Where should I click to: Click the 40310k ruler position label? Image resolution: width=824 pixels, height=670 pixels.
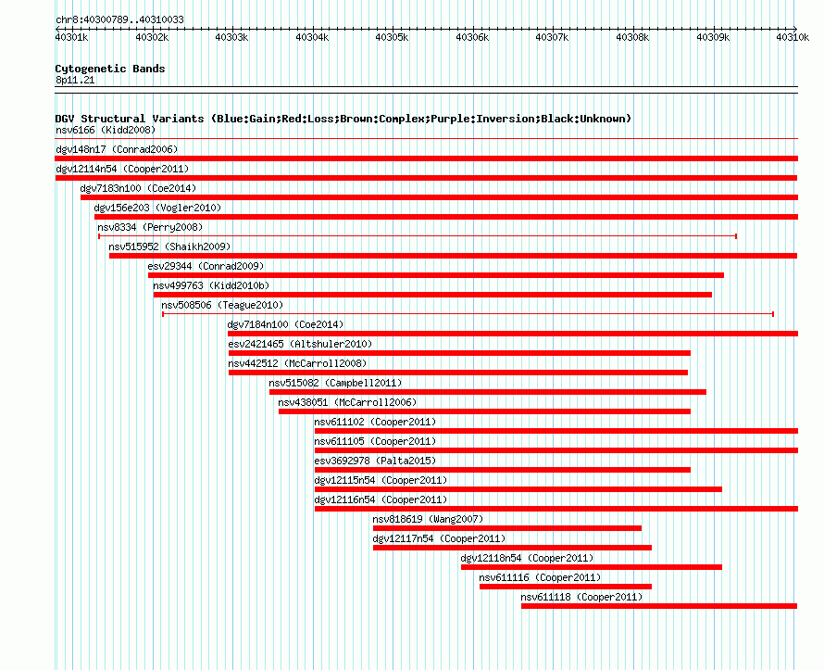coord(793,37)
